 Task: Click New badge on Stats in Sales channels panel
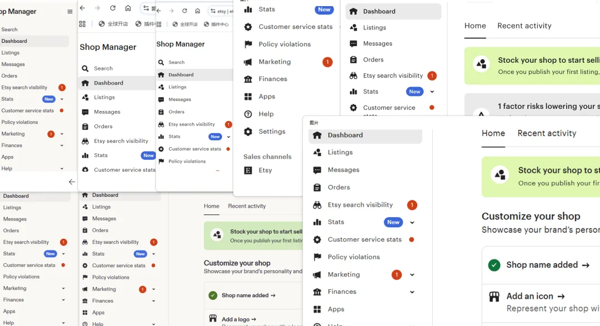pyautogui.click(x=324, y=9)
